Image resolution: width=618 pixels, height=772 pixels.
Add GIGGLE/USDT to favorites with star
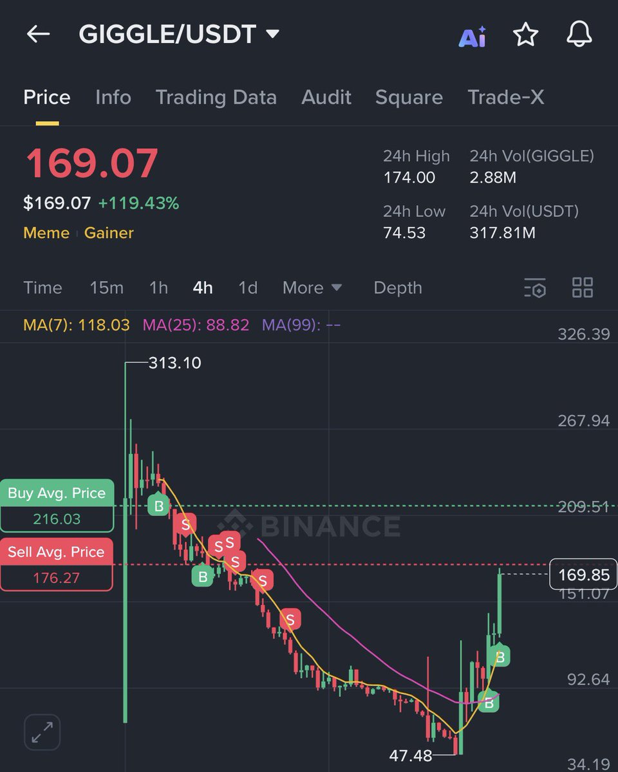point(525,35)
